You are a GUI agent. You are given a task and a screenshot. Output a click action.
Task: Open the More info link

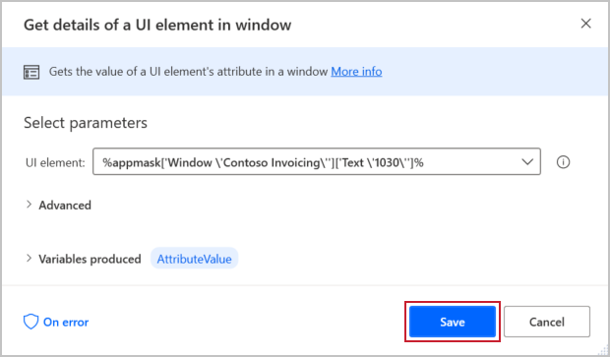(356, 72)
